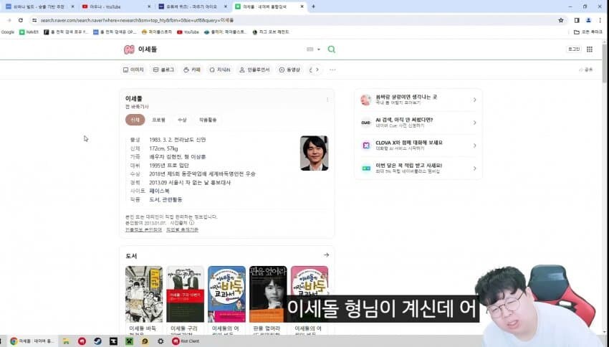
Task: Open the three-dot more options beside search tabs
Action: 332,70
